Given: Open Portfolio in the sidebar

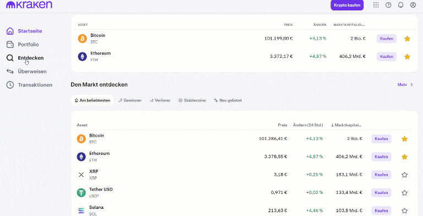Looking at the screenshot, I should click(x=28, y=44).
